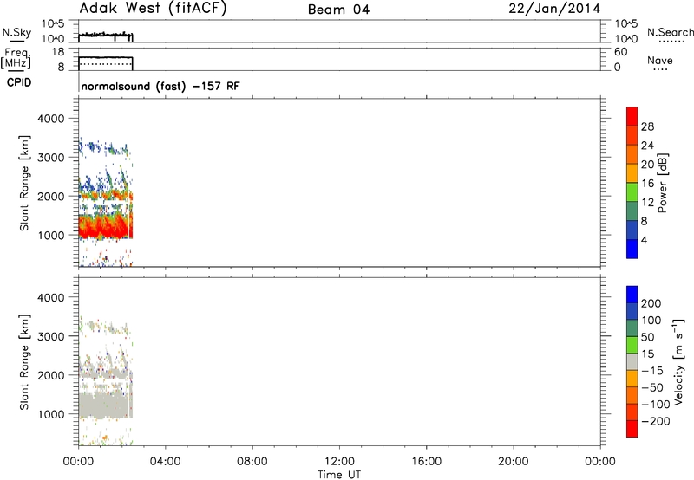Click the '28' label on Power colorbar
The width and height of the screenshot is (694, 480).
coord(647,126)
